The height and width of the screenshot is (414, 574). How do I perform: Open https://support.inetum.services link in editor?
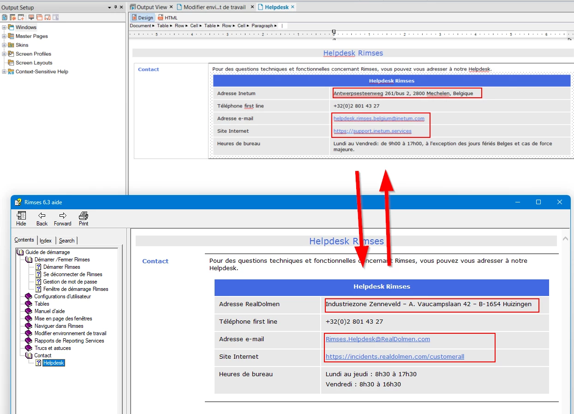[x=372, y=131]
